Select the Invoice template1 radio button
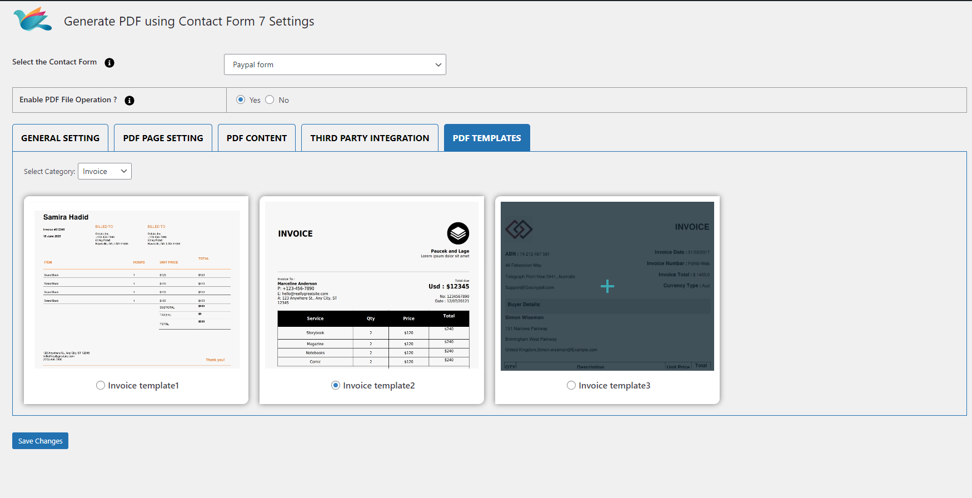Image resolution: width=972 pixels, height=498 pixels. (x=101, y=386)
